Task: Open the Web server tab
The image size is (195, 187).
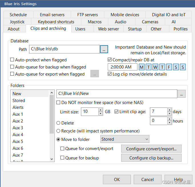Action: point(108,29)
